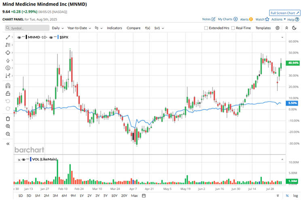Select the 6M time range
This screenshot has height=200, width=304.
(x=64, y=196)
